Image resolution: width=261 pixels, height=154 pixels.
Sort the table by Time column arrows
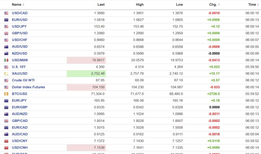(x=258, y=5)
